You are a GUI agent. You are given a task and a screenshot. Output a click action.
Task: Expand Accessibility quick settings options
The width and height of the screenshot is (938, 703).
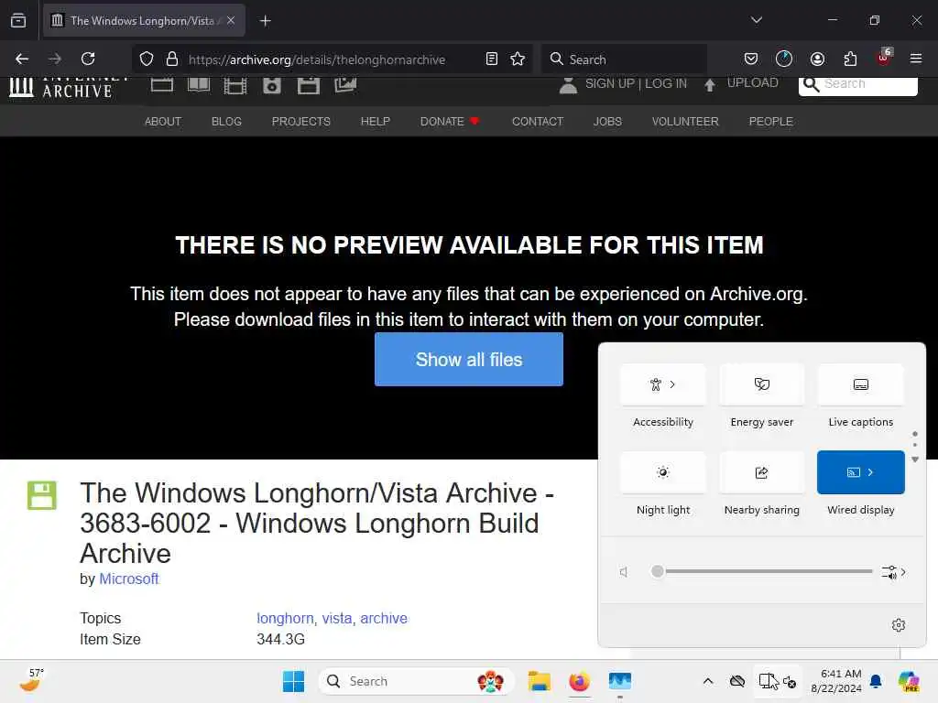coord(673,384)
